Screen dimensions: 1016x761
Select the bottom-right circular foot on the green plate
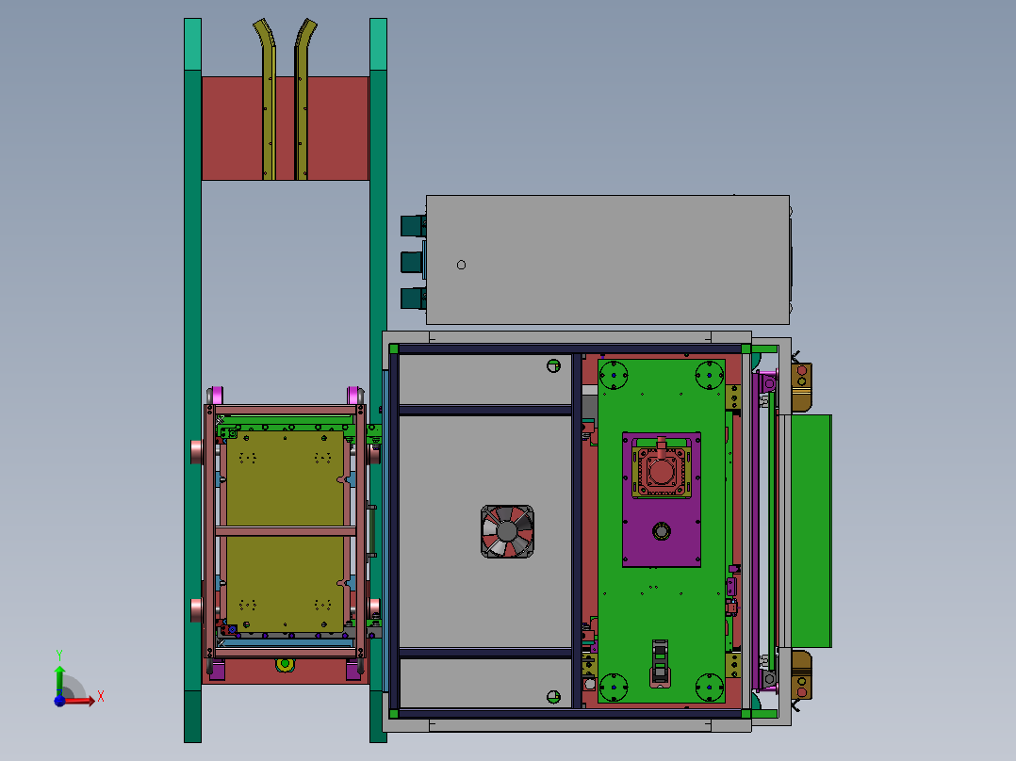(x=710, y=688)
